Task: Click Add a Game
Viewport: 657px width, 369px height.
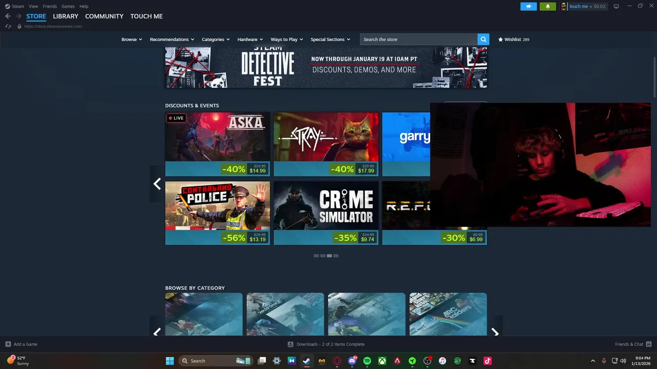Action: pyautogui.click(x=21, y=344)
